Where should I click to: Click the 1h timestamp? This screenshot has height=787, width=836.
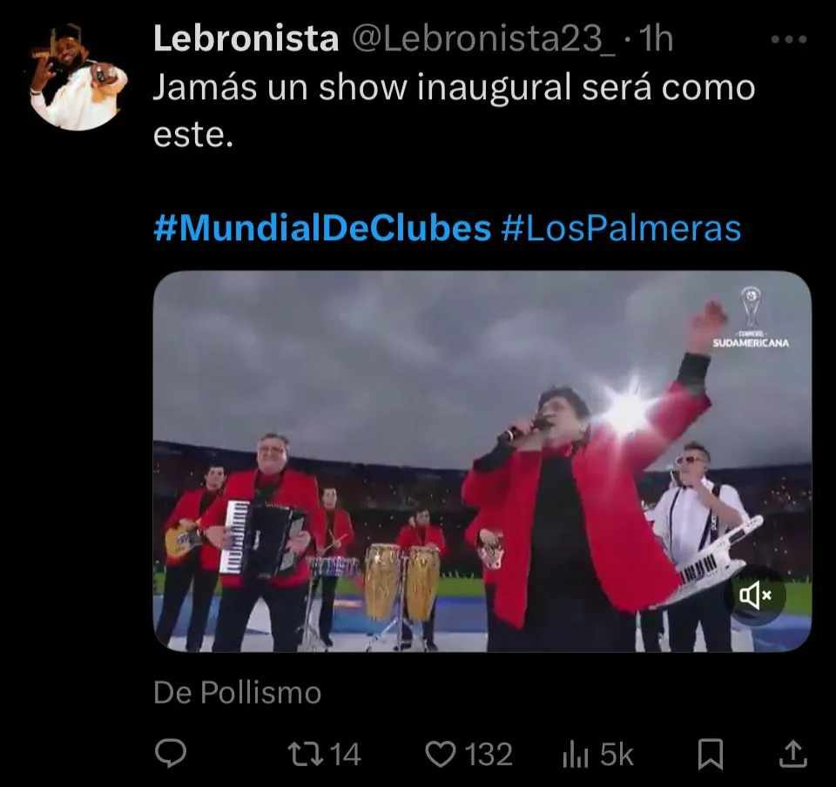(655, 39)
